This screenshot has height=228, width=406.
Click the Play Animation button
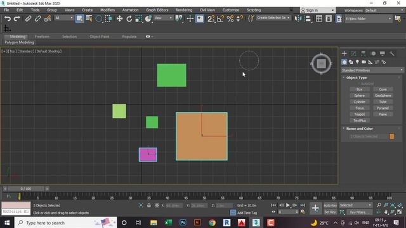tap(288, 205)
